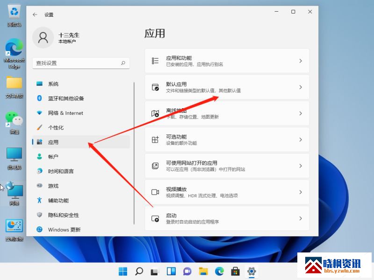Viewport: 374px width, 280px height.
Task: Open 可选功能 card
Action: point(227,140)
